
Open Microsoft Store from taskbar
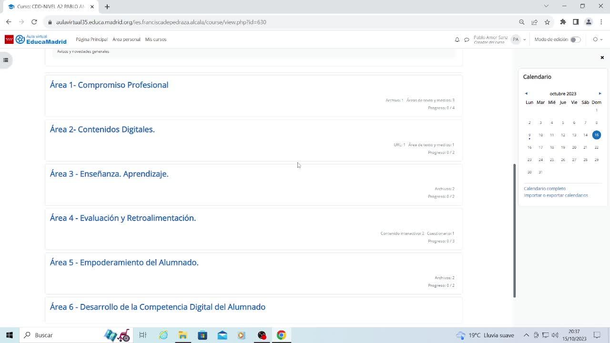point(203,335)
